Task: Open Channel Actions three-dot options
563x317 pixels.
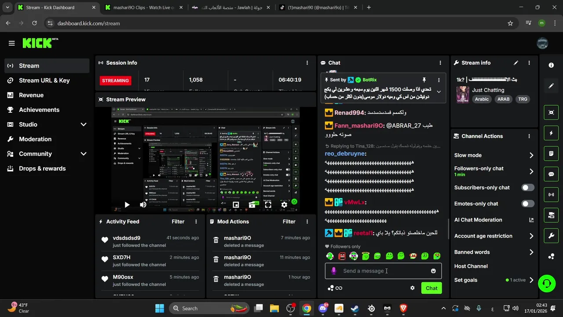Action: coord(529,136)
